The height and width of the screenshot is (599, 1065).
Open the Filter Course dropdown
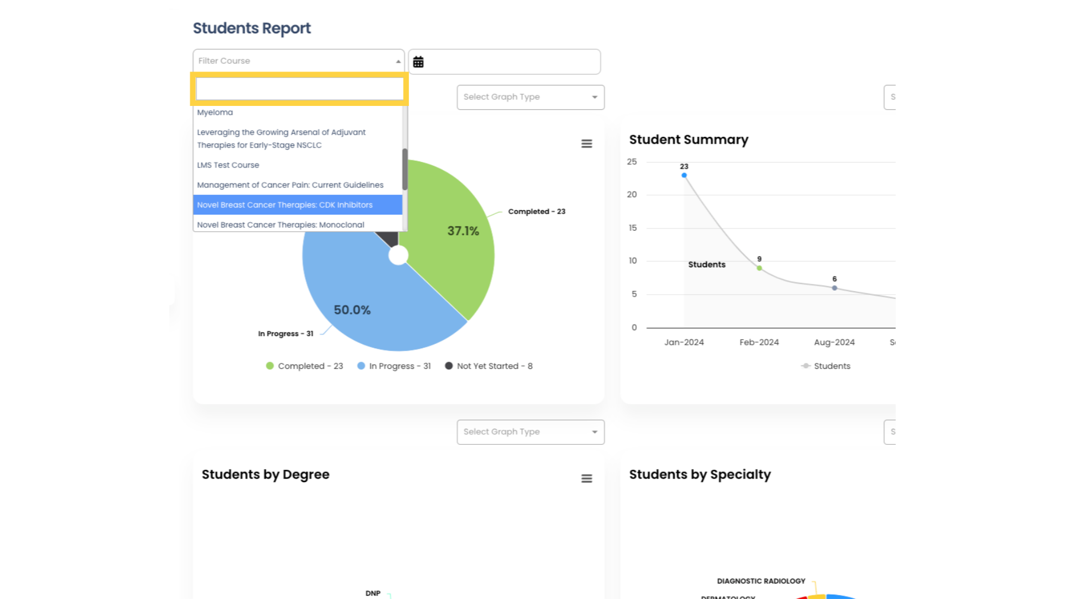tap(298, 60)
